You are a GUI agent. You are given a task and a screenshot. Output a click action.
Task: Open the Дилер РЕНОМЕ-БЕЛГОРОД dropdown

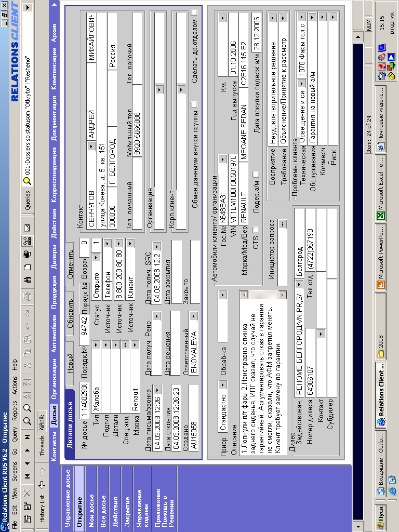299,284
